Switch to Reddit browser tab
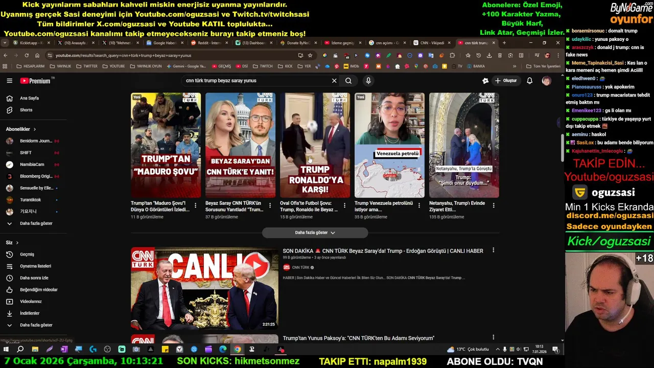654x368 pixels. click(208, 43)
